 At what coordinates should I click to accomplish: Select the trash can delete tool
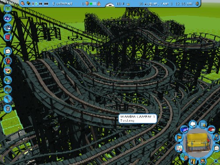point(8,109)
